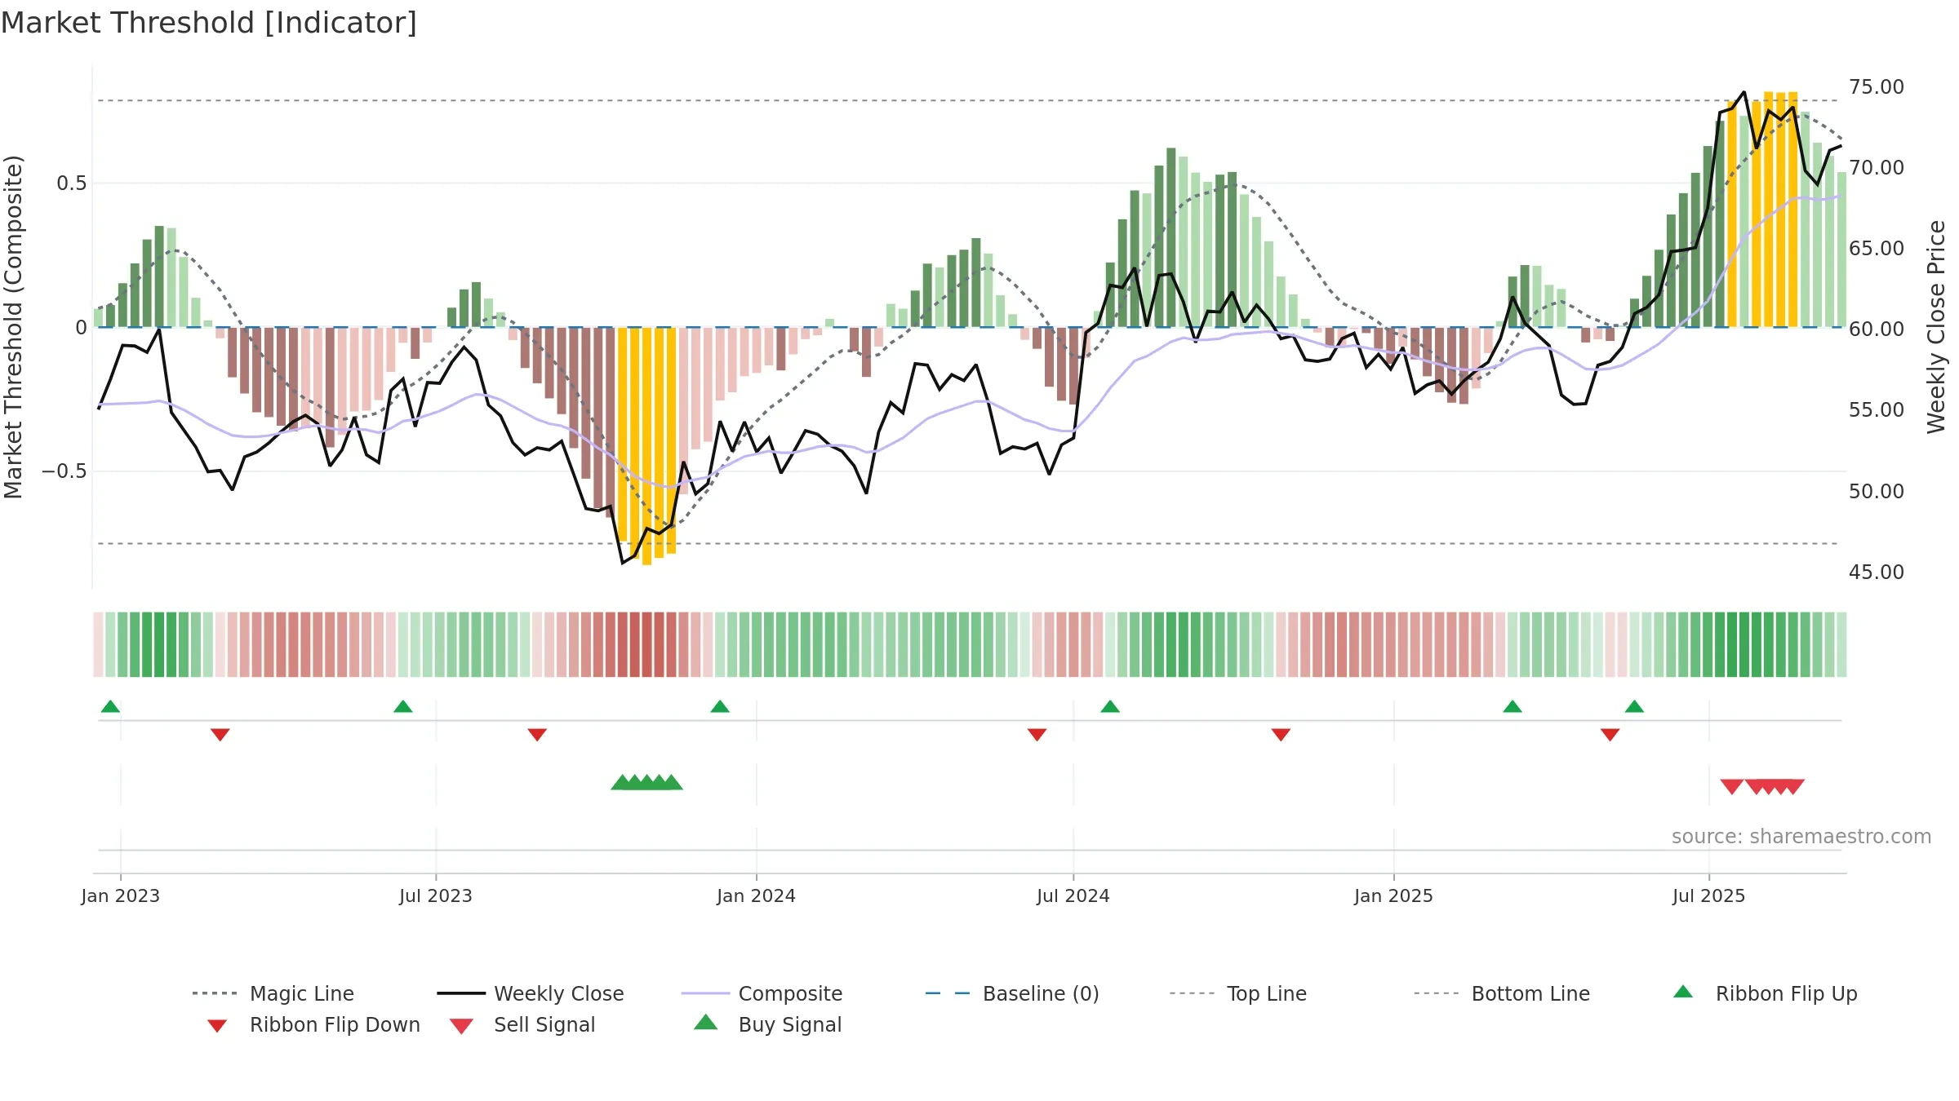1959x1101 pixels.
Task: Toggle Composite legend entry
Action: point(762,993)
